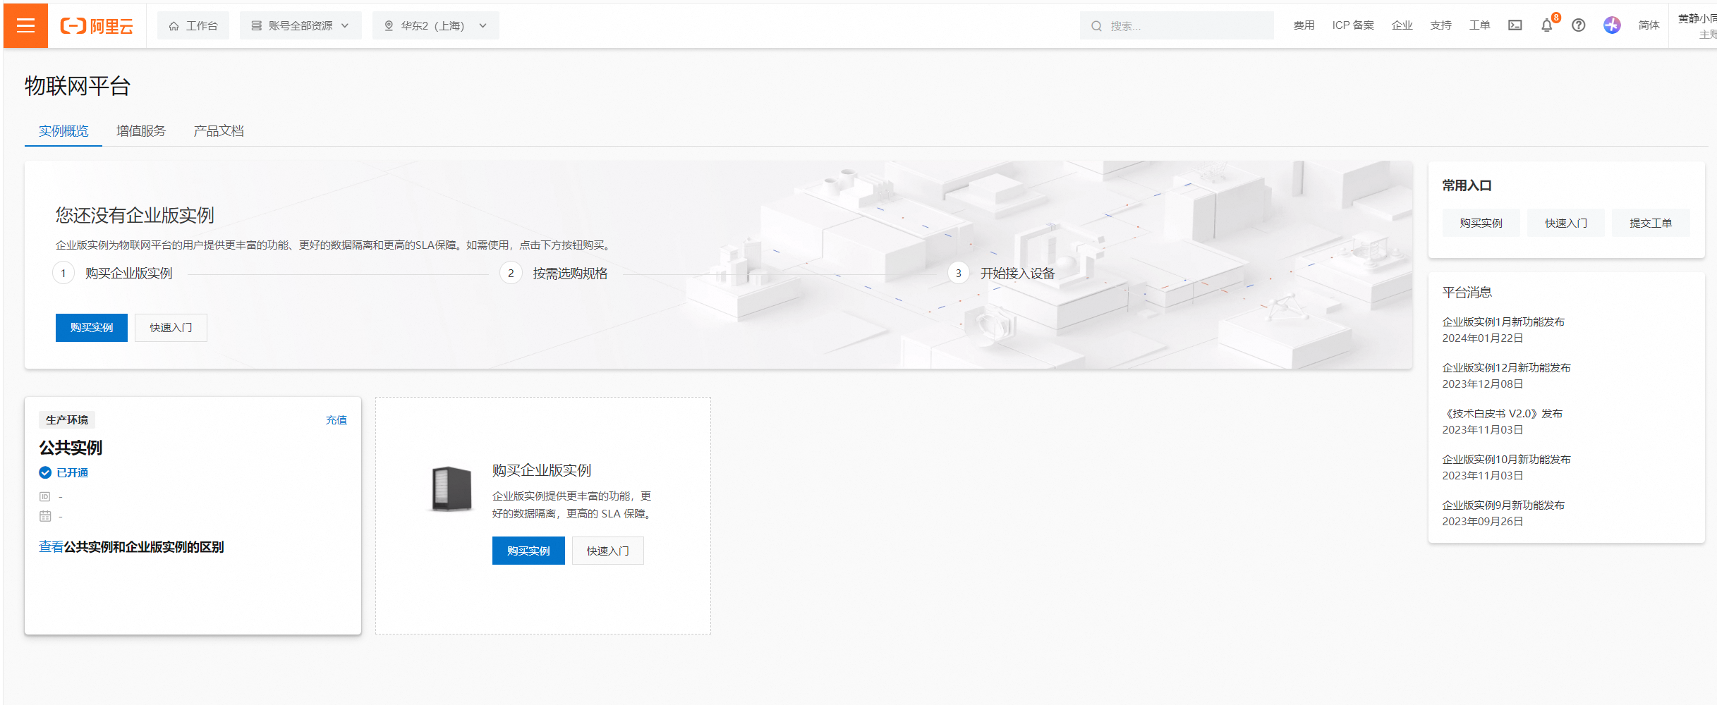Open news 企业版实例1月新功能发布
The width and height of the screenshot is (1717, 705).
[1503, 321]
